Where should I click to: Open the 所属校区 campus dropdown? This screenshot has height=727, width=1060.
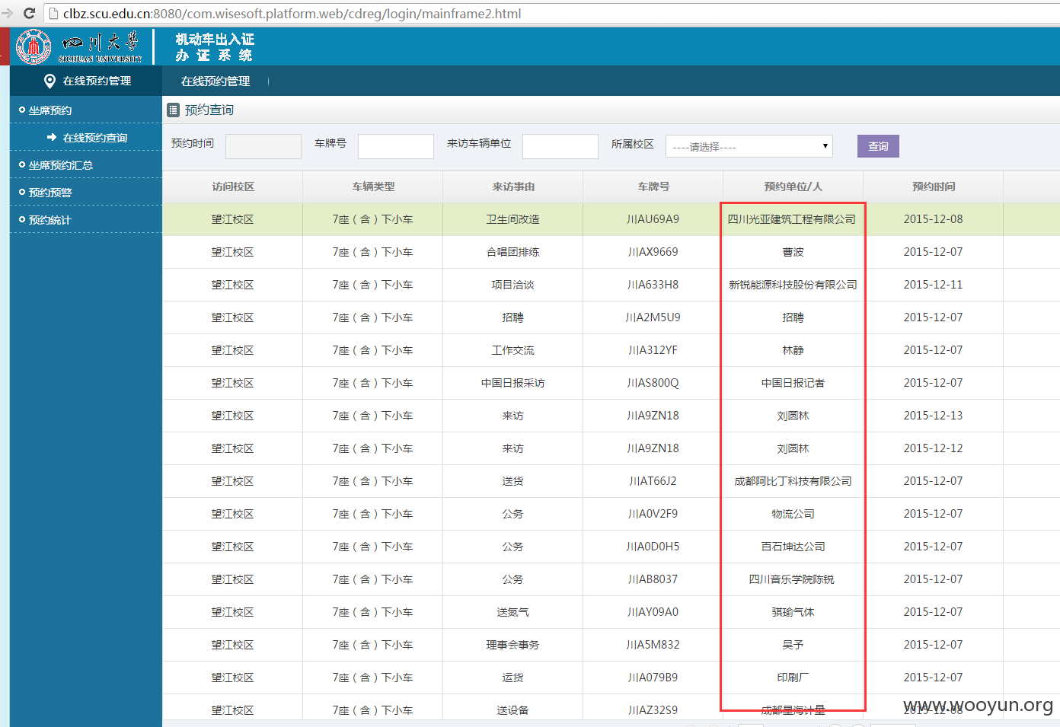point(749,146)
